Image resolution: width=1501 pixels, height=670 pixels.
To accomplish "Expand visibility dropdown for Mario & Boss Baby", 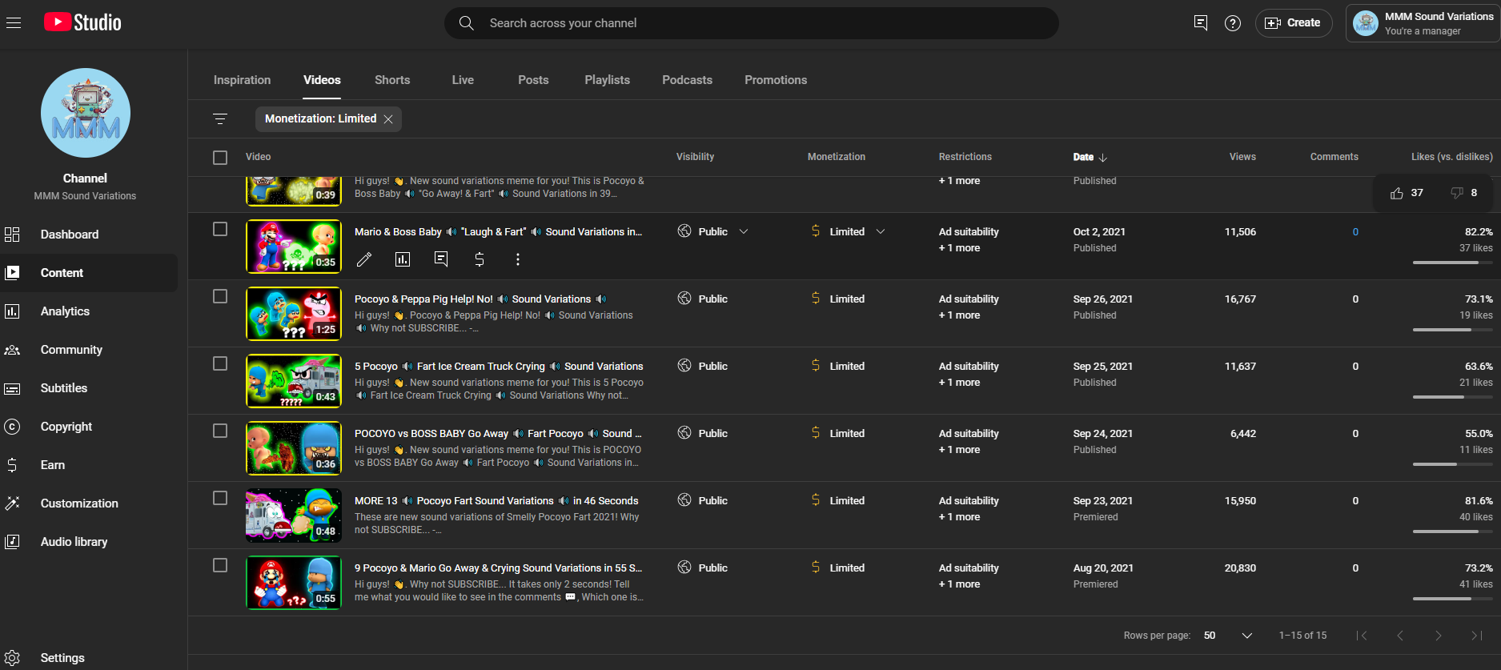I will point(744,232).
